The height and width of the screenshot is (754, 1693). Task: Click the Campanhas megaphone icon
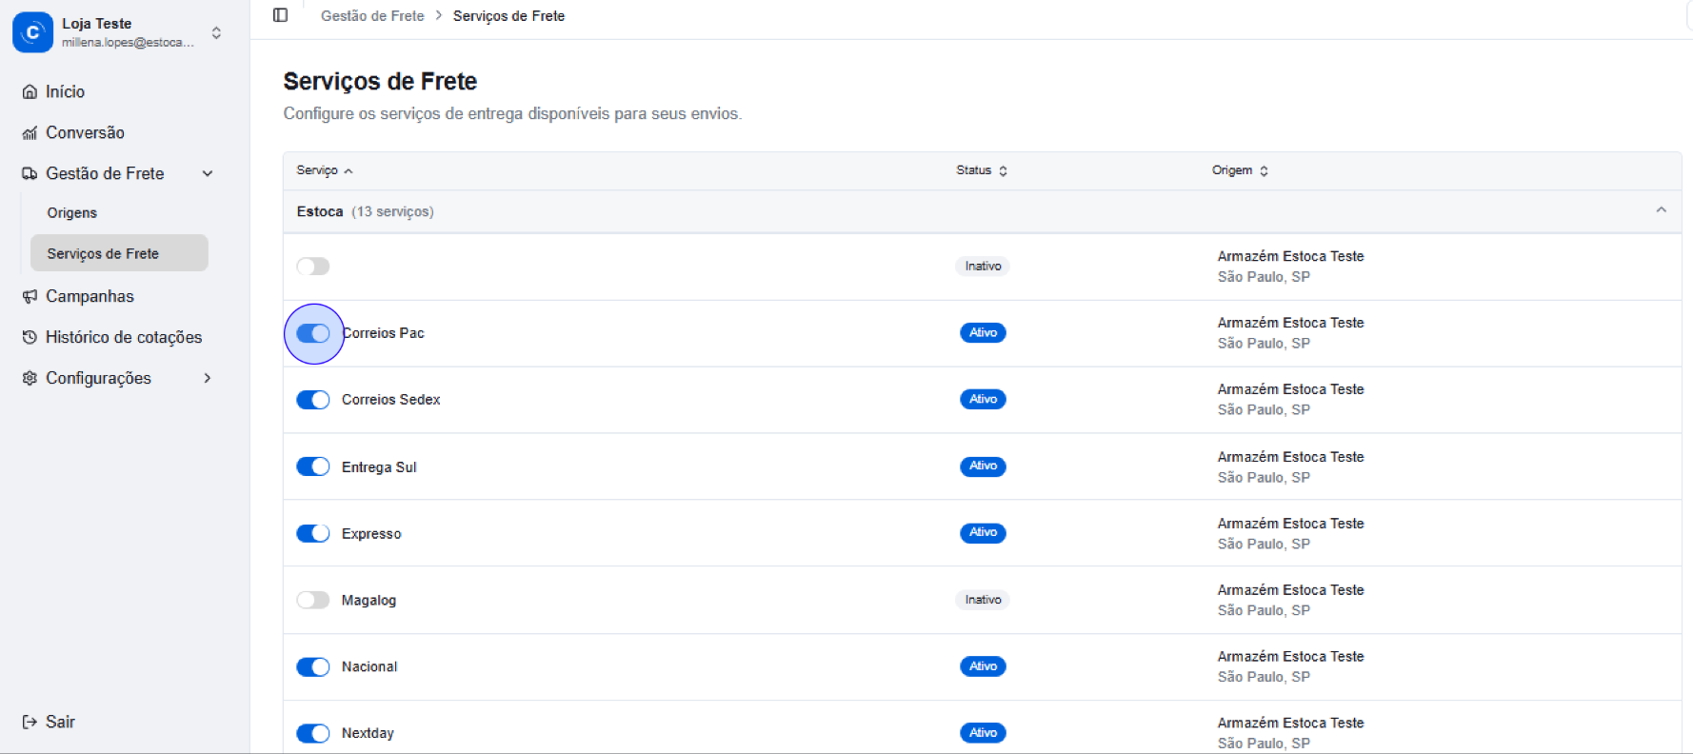(x=30, y=297)
